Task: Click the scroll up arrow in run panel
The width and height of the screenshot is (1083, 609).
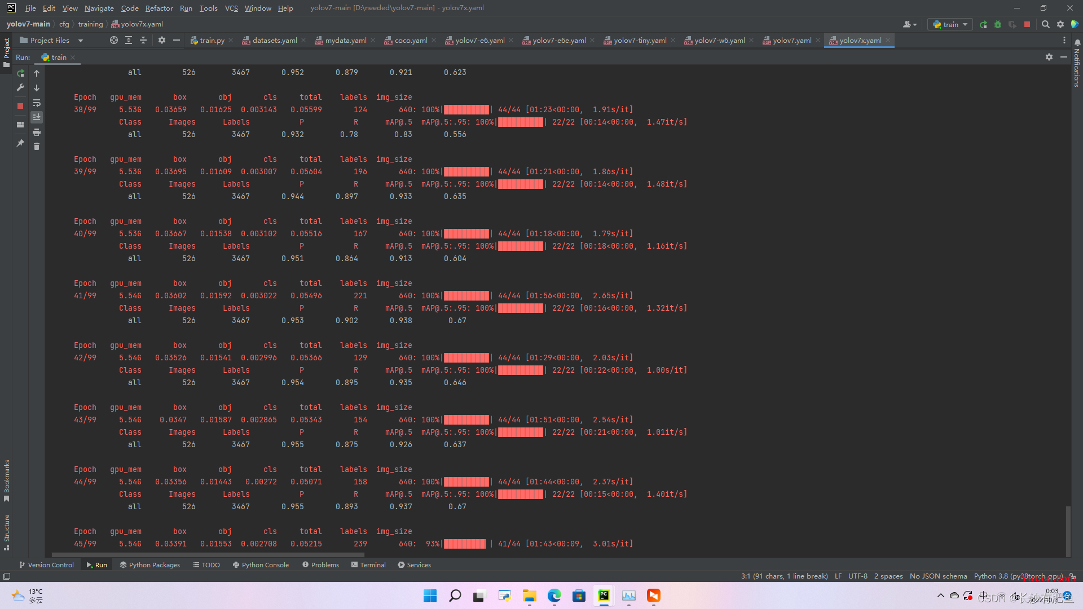Action: 37,73
